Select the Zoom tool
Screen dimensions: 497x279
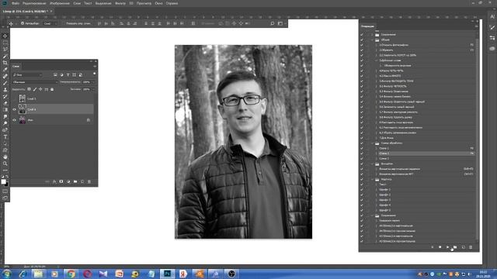tap(5, 164)
